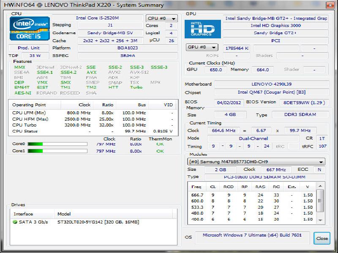The height and width of the screenshot is (253, 338).
Task: Click the Prod. Unit button
Action: [29, 48]
